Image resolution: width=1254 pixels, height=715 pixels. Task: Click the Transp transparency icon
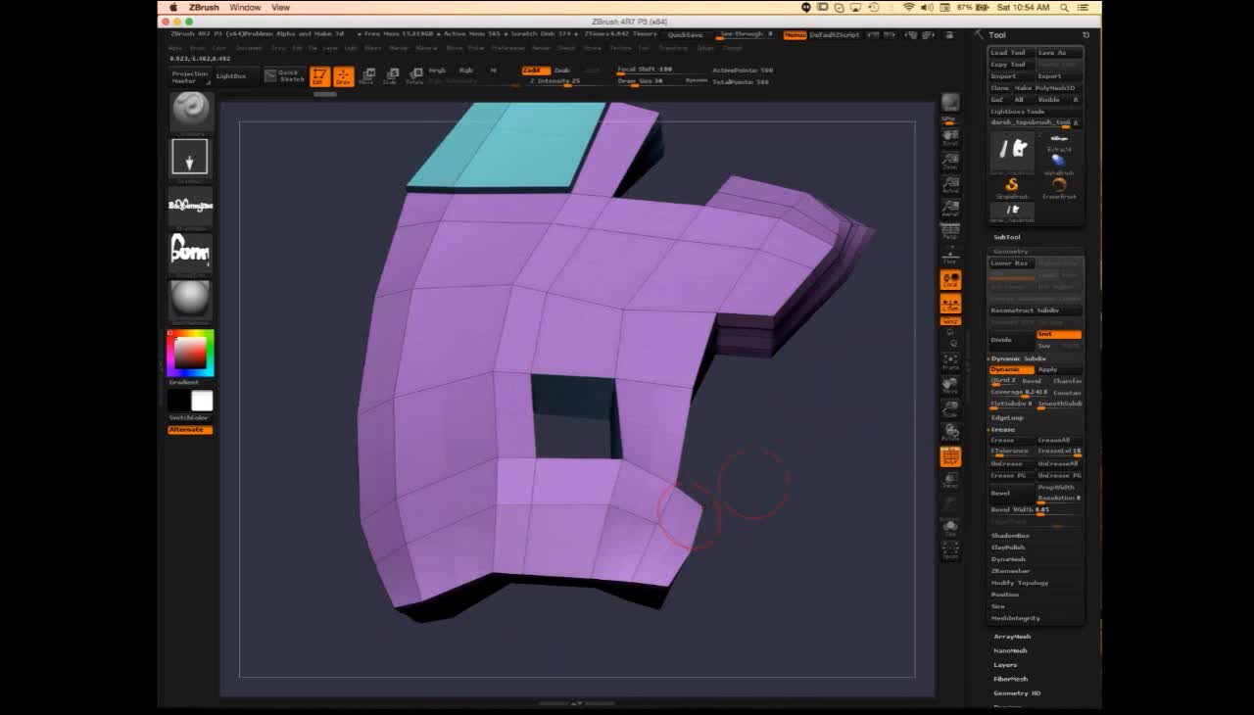[x=950, y=480]
